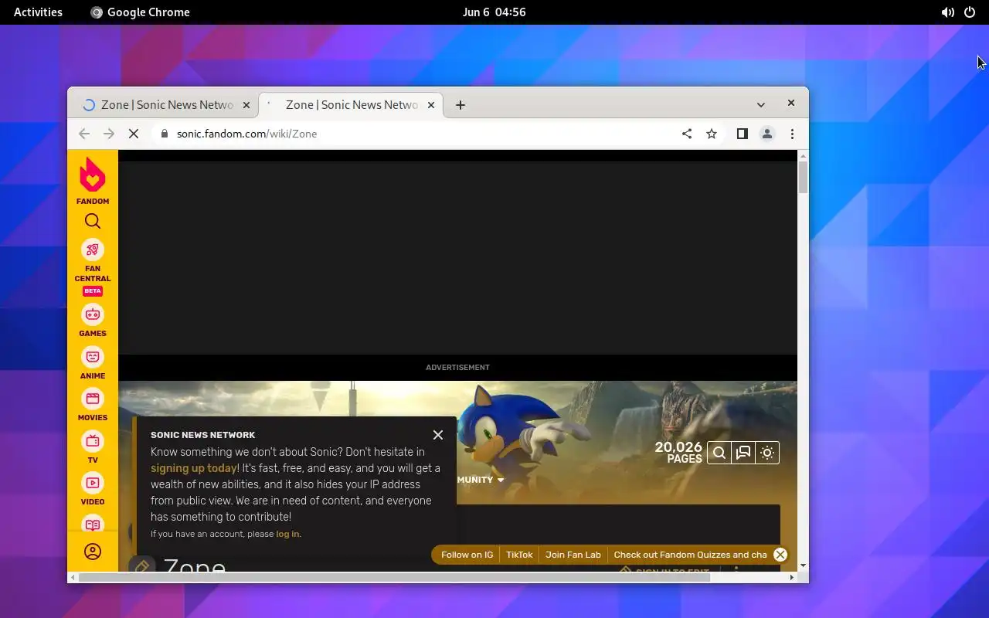Bookmark this page with the star
Image resolution: width=989 pixels, height=618 pixels.
pos(712,134)
